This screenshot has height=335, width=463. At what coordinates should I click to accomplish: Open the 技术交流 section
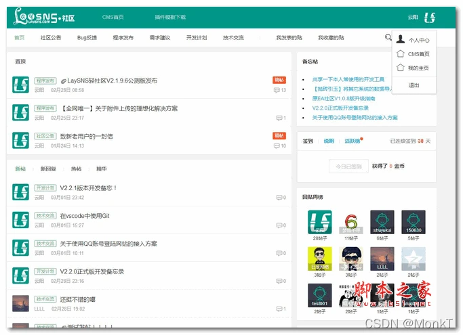[233, 37]
